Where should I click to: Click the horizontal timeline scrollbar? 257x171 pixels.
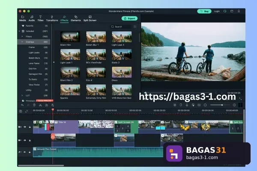click(x=41, y=165)
